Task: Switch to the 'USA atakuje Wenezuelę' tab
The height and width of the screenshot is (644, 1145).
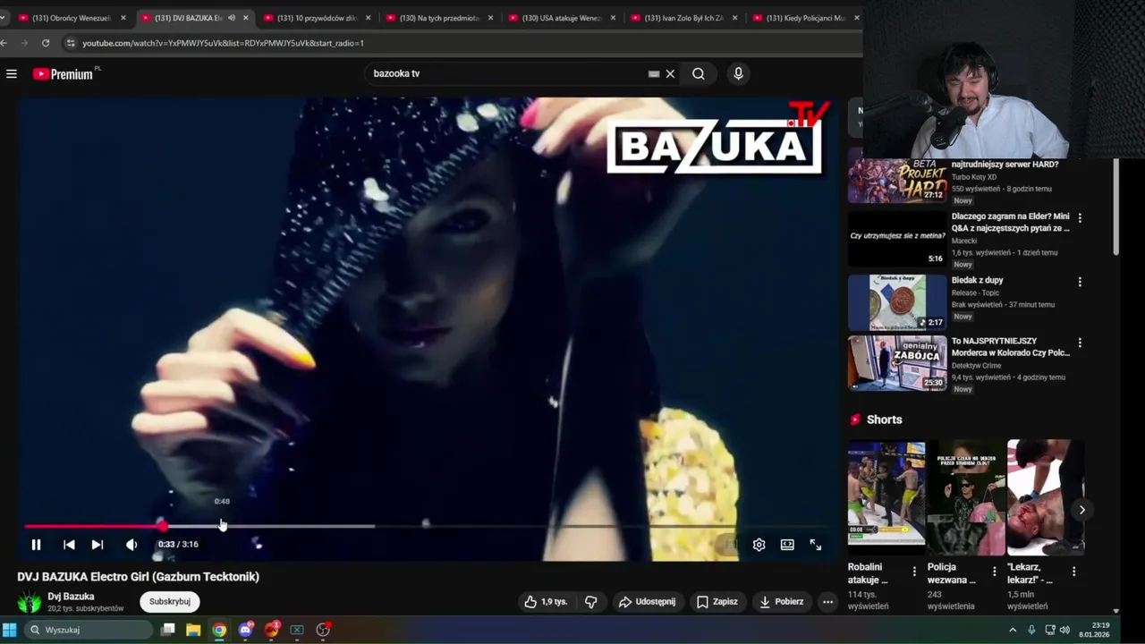Action: pos(562,18)
